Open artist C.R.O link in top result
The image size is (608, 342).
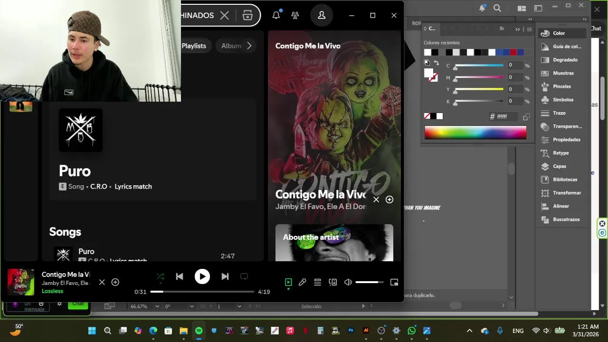click(x=99, y=187)
